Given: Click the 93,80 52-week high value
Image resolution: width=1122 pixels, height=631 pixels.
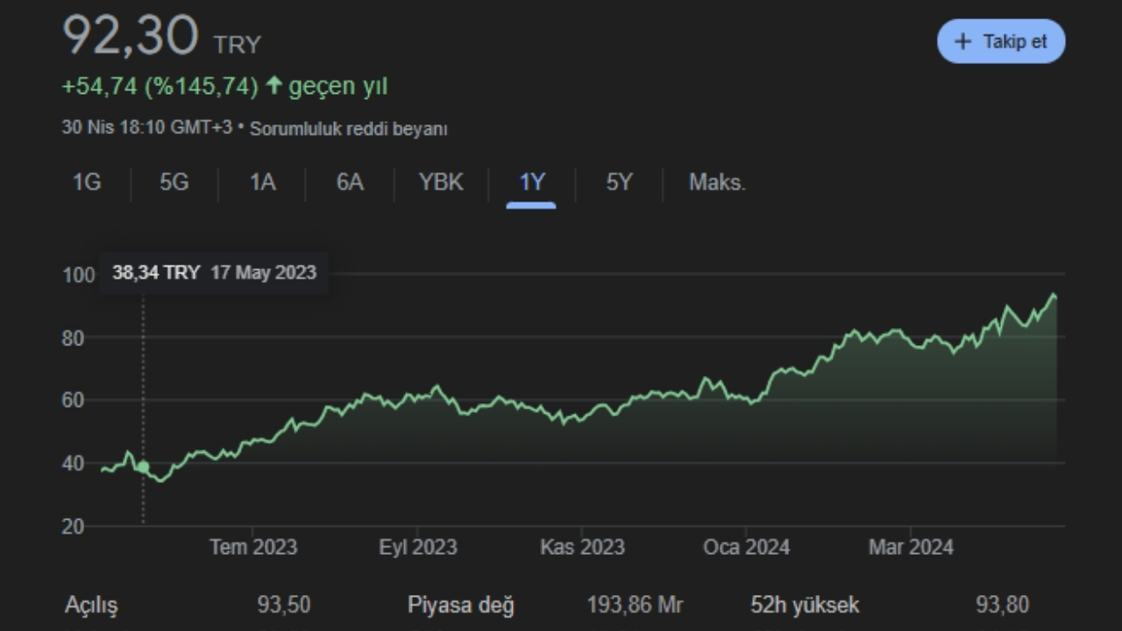Looking at the screenshot, I should click(1002, 605).
